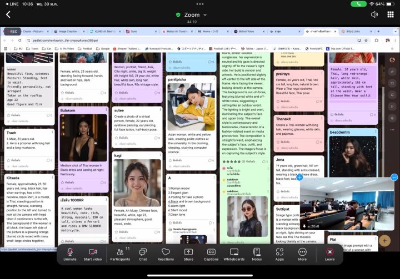Turn on Captions
The image size is (400, 279).
pyautogui.click(x=211, y=254)
